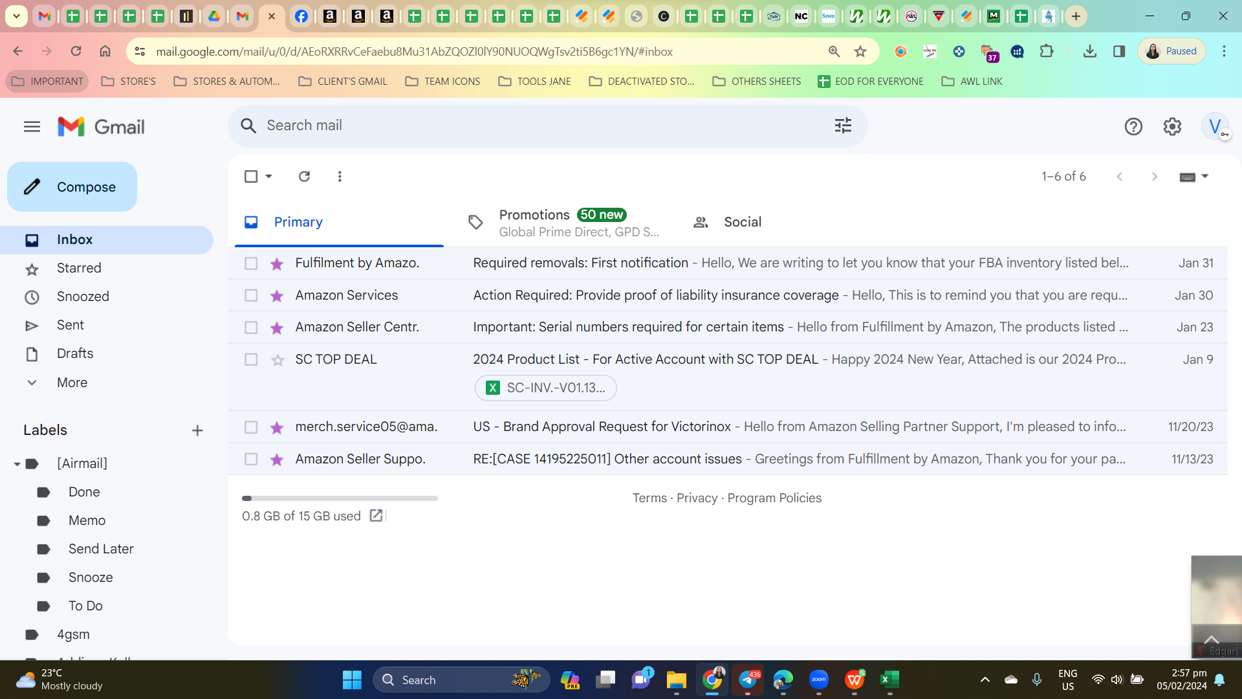Click the browser address bar URL
The width and height of the screenshot is (1242, 699).
pyautogui.click(x=414, y=52)
